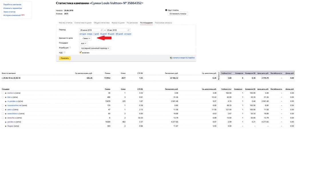This screenshot has height=174, width=309.
Task: Open calendar for the start date field
Action: pyautogui.click(x=102, y=30)
